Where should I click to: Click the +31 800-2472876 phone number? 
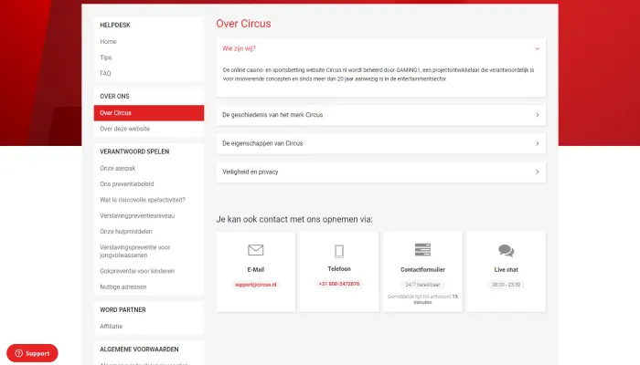339,284
